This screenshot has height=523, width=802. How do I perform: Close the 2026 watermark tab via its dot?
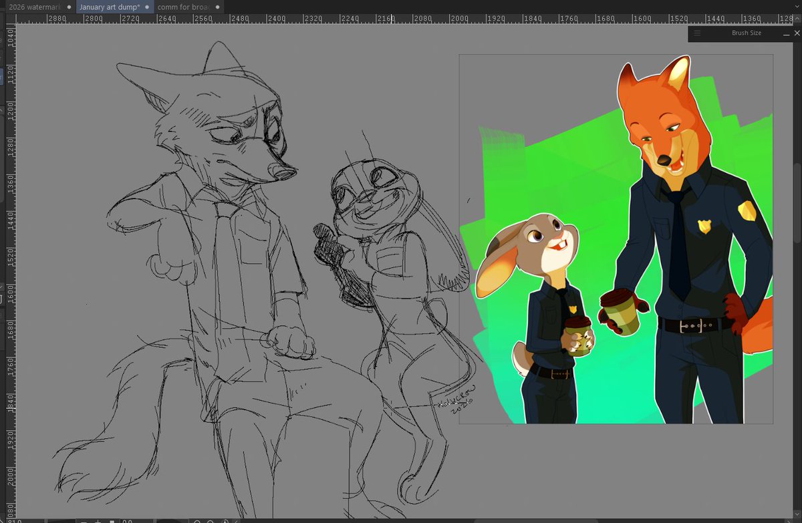[69, 7]
